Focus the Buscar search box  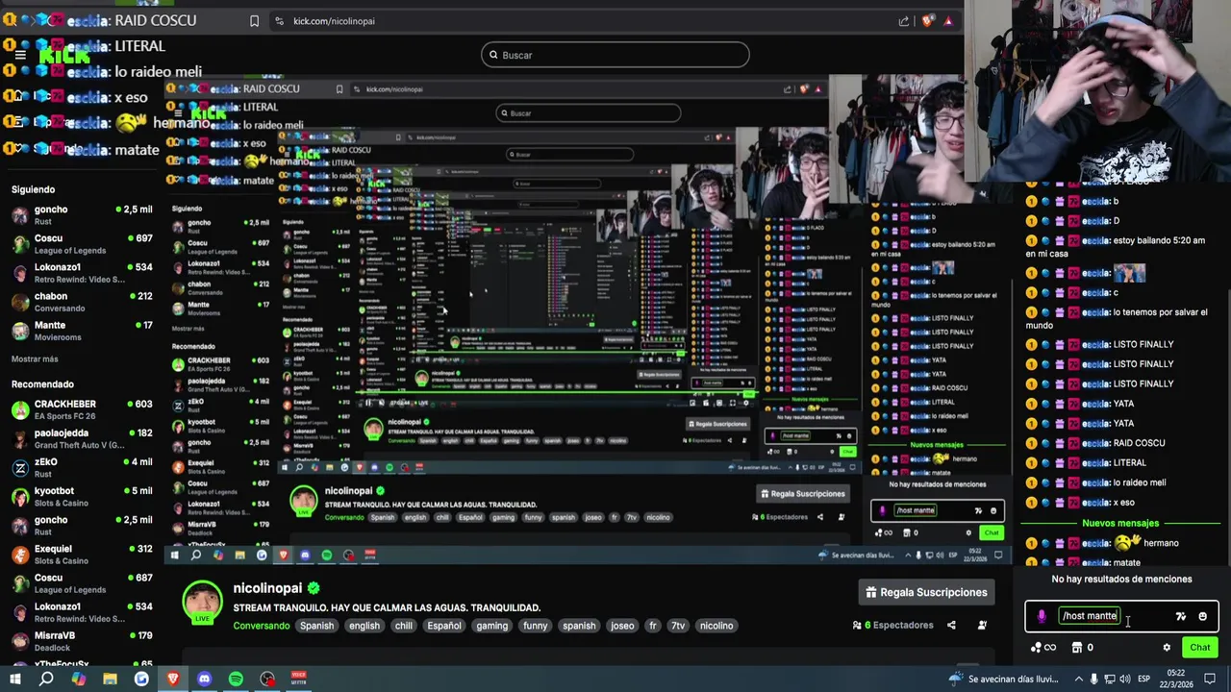tap(615, 55)
